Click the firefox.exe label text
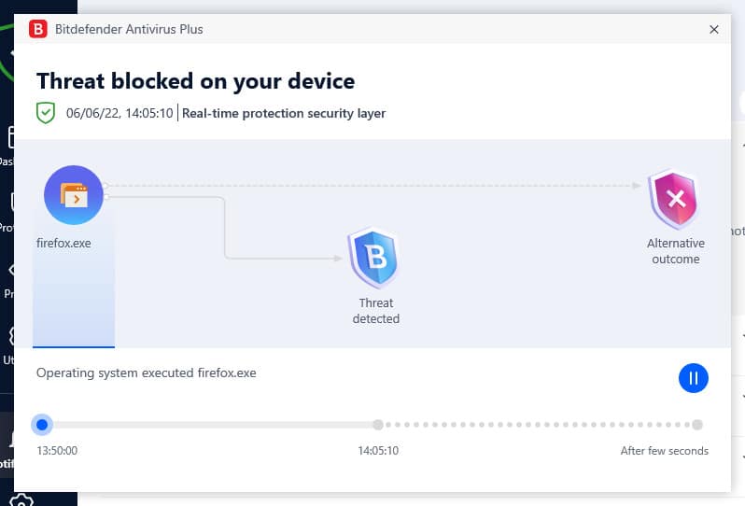The image size is (745, 506). [63, 244]
